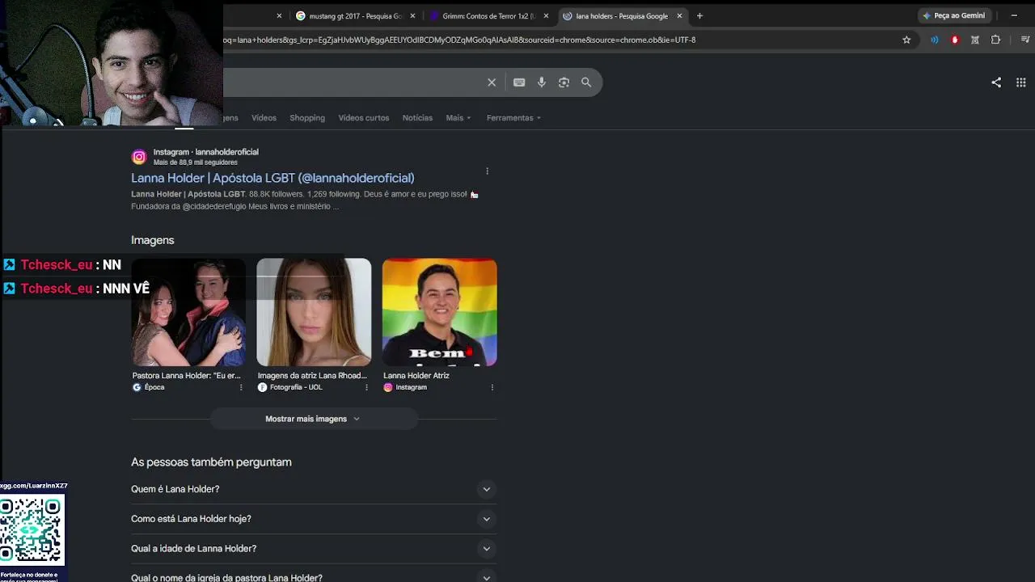Open the red extension icon in toolbar

[x=955, y=40]
